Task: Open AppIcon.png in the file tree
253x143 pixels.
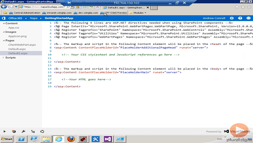Action: tap(17, 36)
